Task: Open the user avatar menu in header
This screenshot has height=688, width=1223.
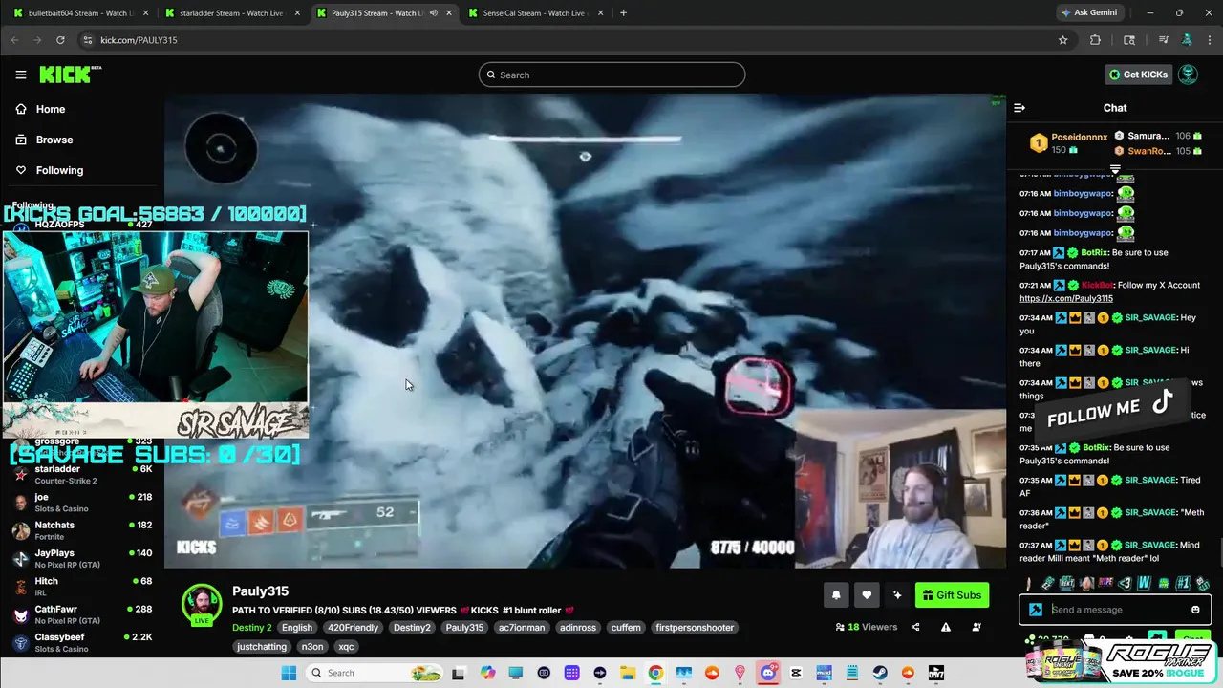Action: pyautogui.click(x=1188, y=75)
